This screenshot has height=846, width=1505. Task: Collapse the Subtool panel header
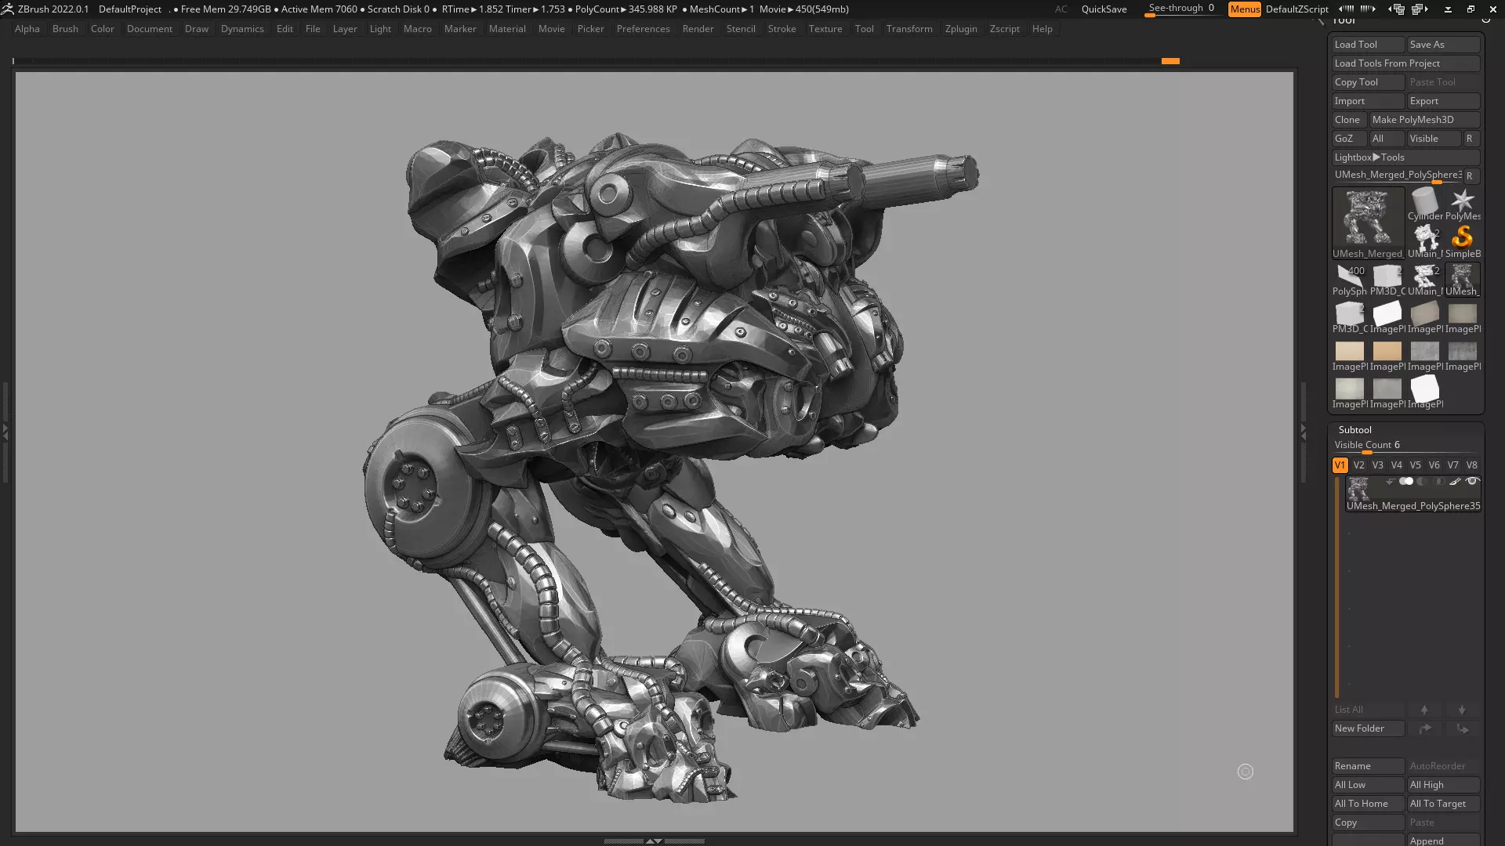click(1354, 430)
